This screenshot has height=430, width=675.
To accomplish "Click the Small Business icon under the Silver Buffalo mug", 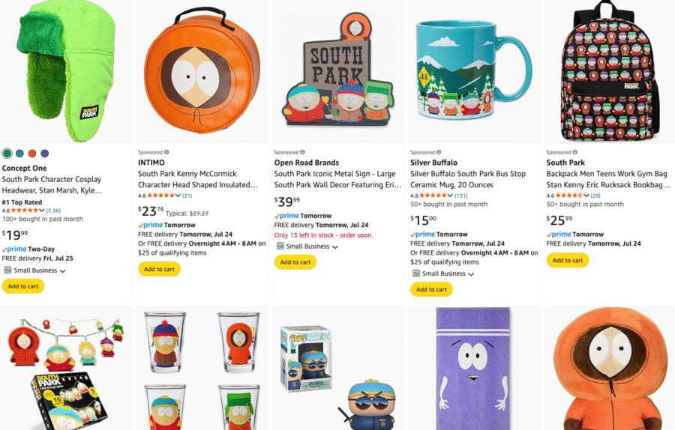I will (416, 273).
